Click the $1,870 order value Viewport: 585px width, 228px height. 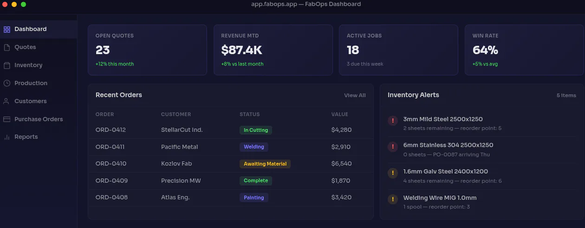tap(341, 181)
